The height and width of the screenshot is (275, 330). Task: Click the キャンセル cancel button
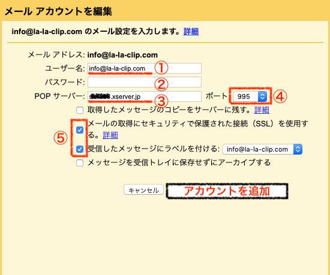(143, 190)
